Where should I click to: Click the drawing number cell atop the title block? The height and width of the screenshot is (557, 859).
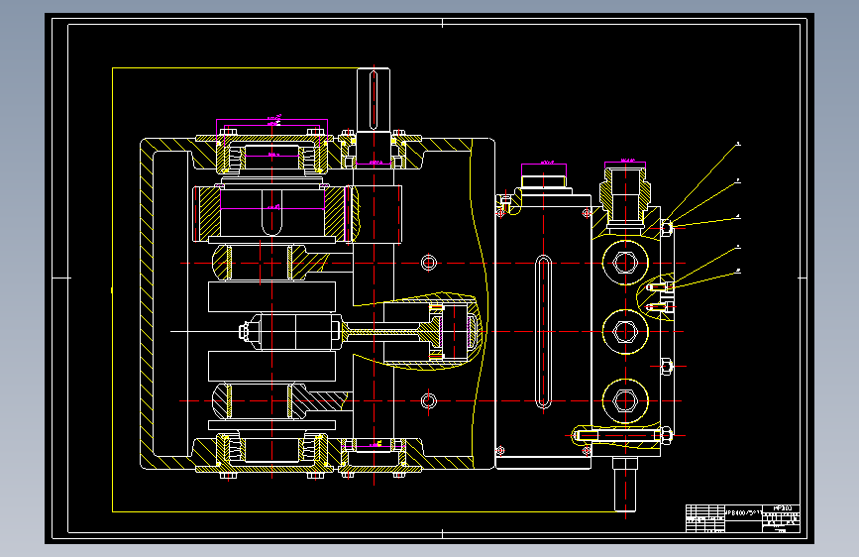[x=781, y=508]
